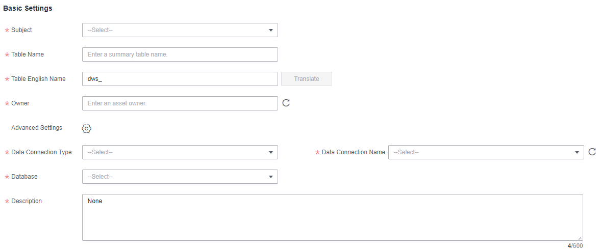Click Data Connection Type dropdown arrow

pyautogui.click(x=271, y=152)
